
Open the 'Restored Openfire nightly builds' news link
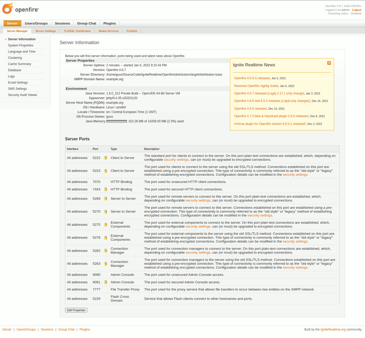[x=256, y=86]
